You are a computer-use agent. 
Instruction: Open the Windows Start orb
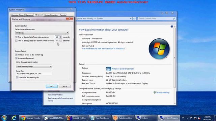click(4, 118)
